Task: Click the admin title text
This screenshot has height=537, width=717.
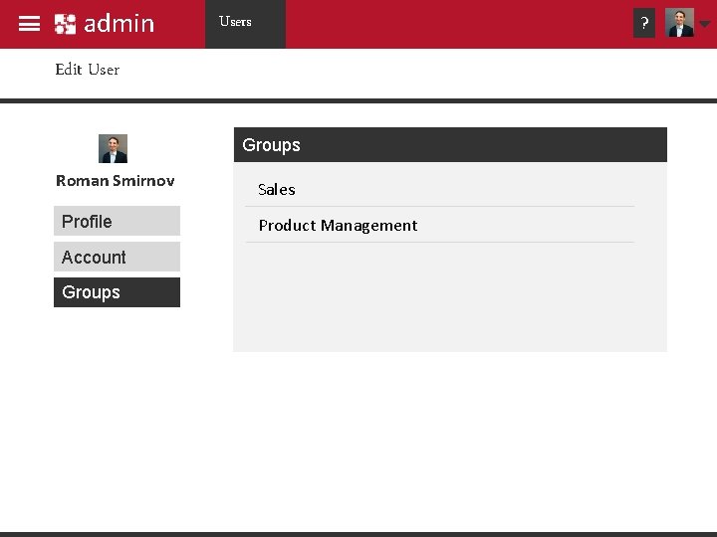Action: pos(119,24)
